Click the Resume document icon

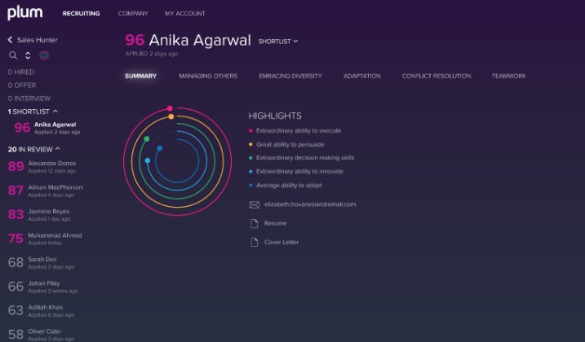tap(254, 223)
